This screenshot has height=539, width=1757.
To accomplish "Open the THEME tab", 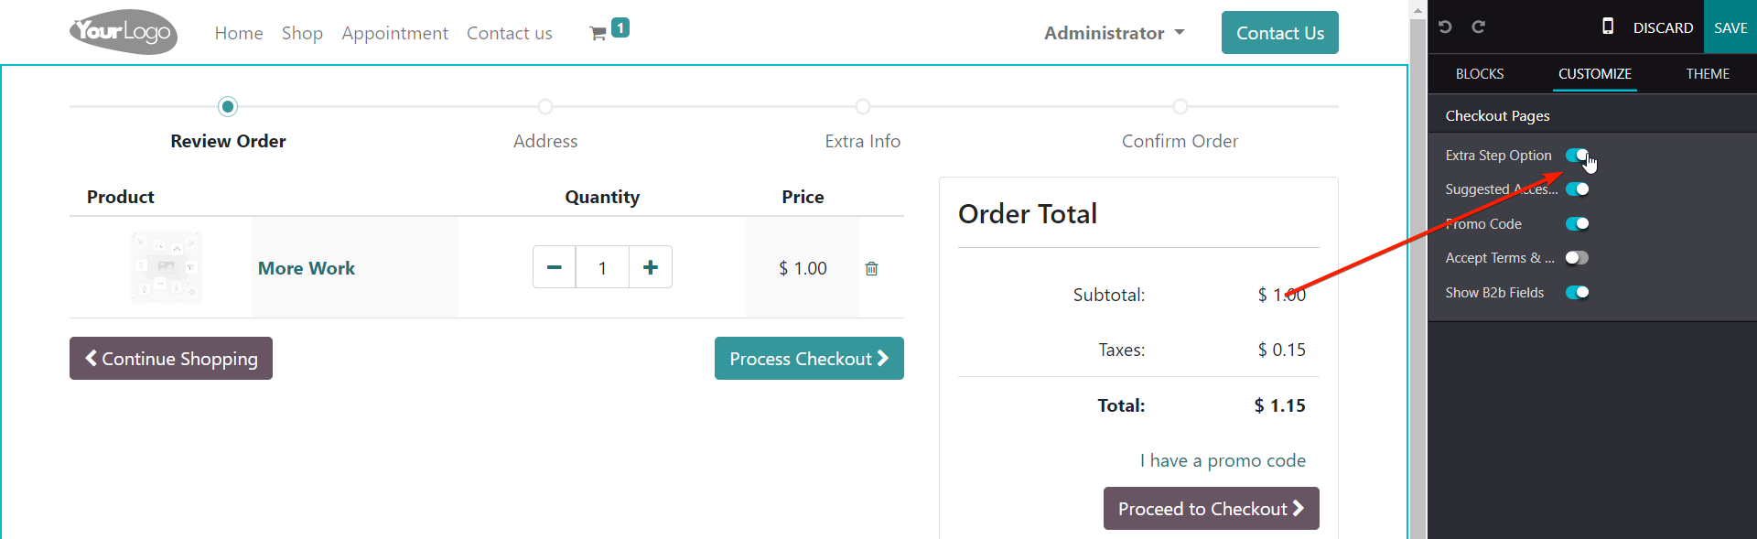I will point(1708,74).
